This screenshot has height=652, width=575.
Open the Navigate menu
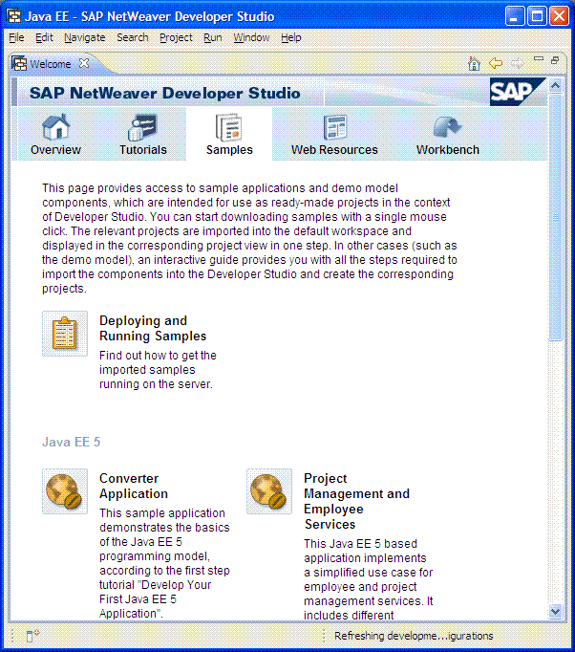coord(85,37)
